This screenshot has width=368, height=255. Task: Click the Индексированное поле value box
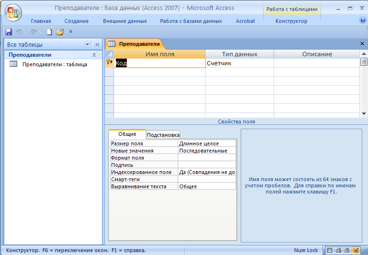[x=207, y=172]
